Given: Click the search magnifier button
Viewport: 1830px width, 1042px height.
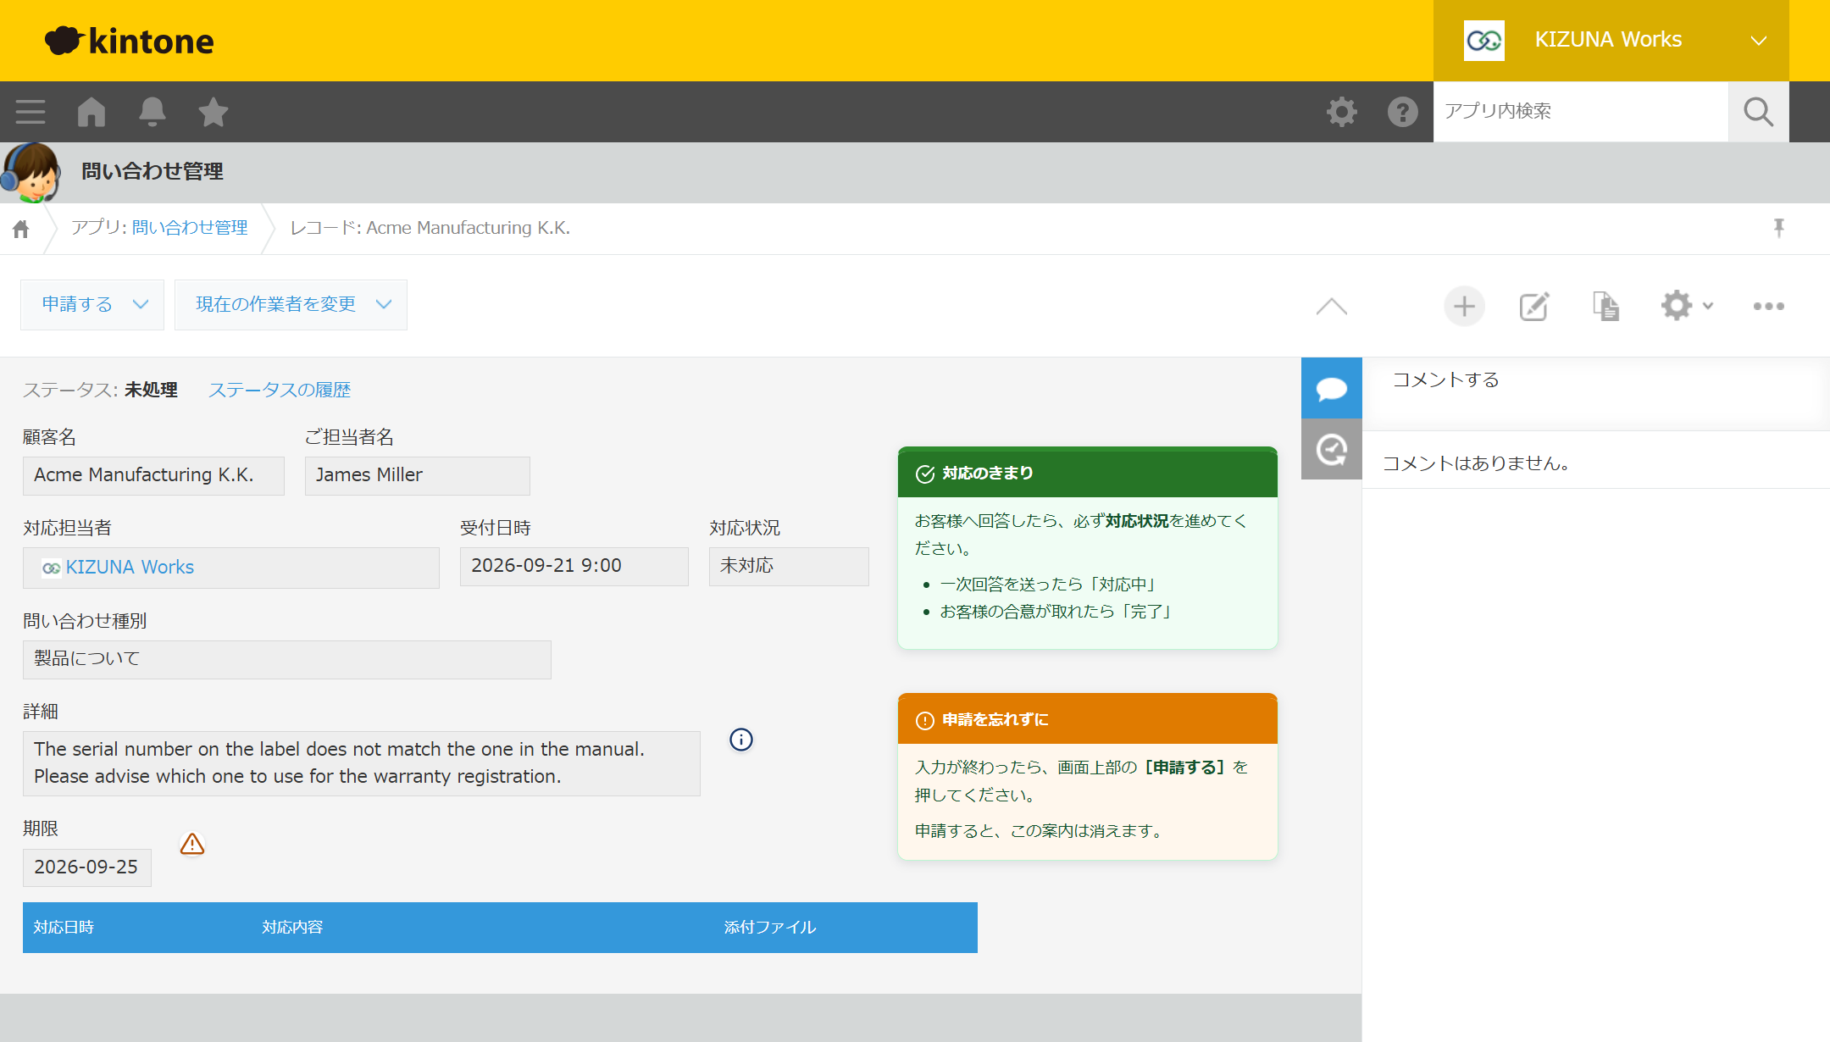Looking at the screenshot, I should 1759,112.
